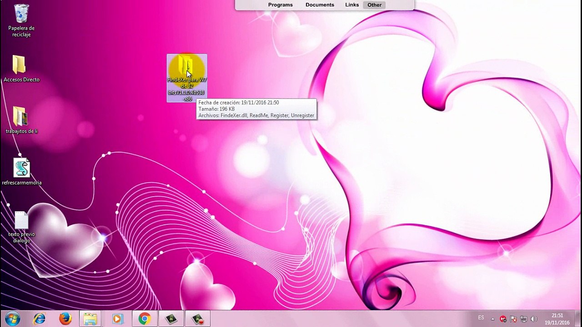Open the Documents tab in top dock
582x327 pixels.
[320, 5]
